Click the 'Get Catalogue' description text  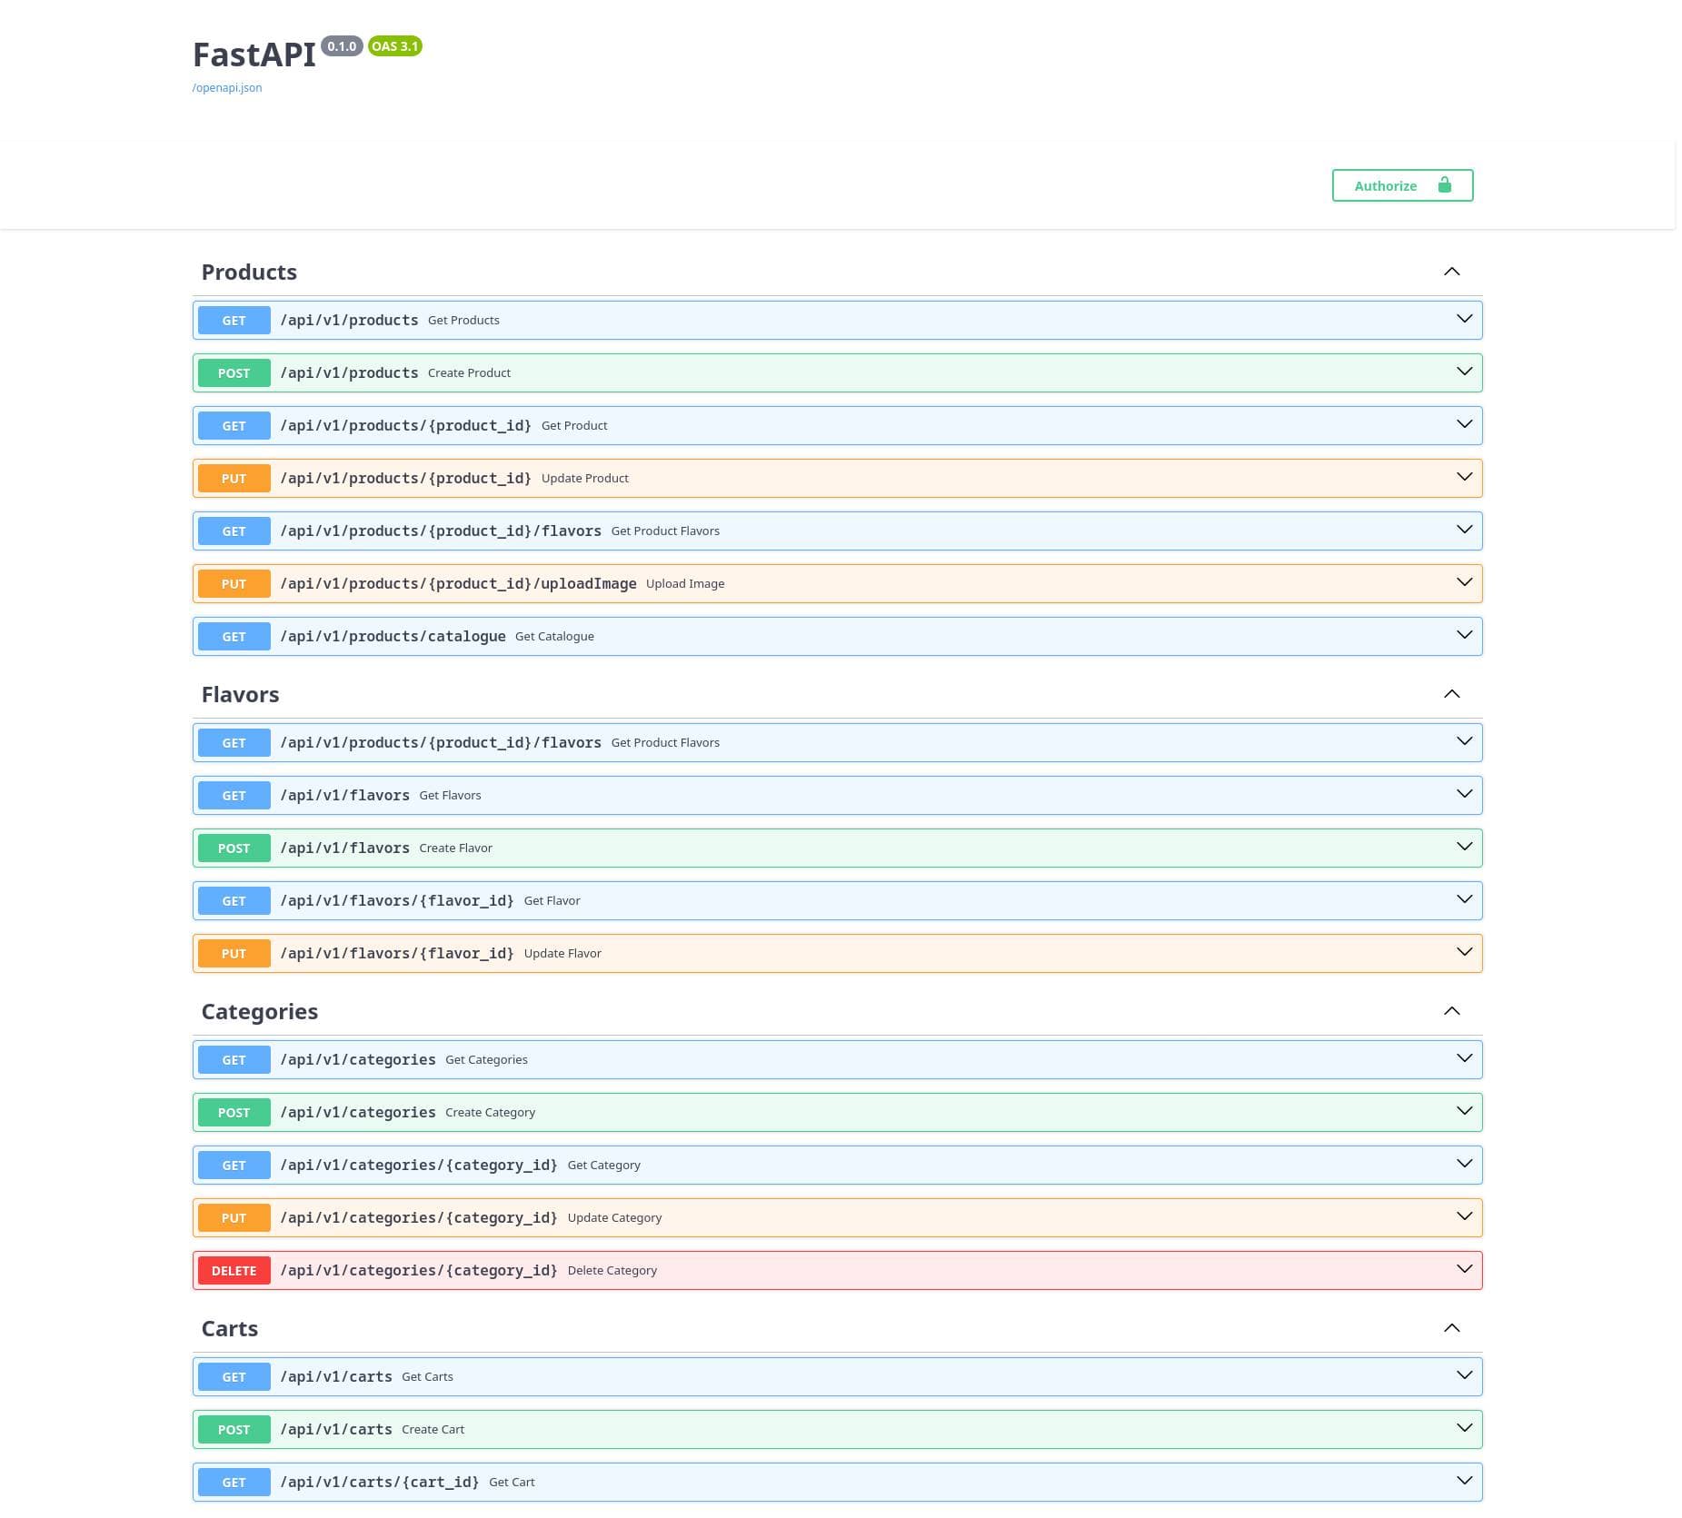coord(554,637)
